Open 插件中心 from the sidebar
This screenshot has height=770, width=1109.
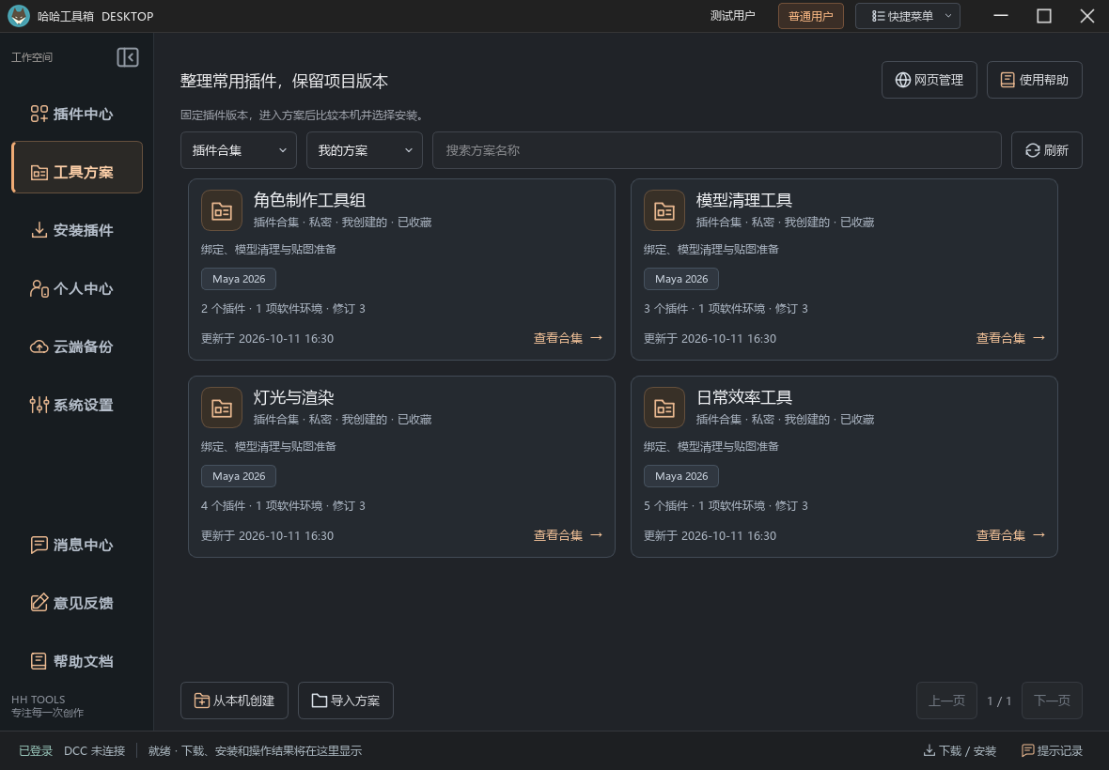pyautogui.click(x=77, y=114)
